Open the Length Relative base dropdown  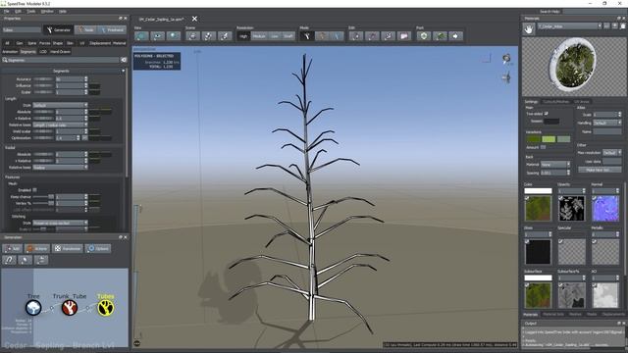point(60,125)
